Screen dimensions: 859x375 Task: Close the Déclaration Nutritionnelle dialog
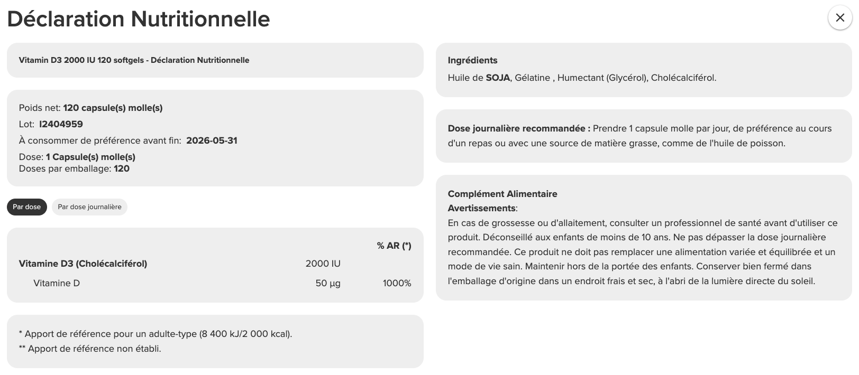839,18
